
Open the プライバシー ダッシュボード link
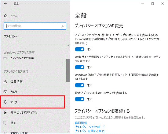(x=89, y=127)
